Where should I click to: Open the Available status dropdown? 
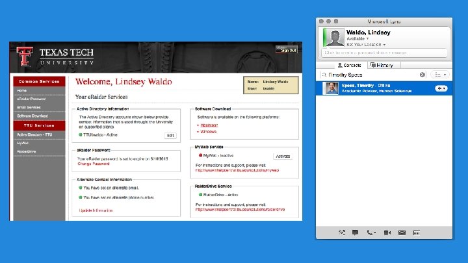click(x=357, y=39)
